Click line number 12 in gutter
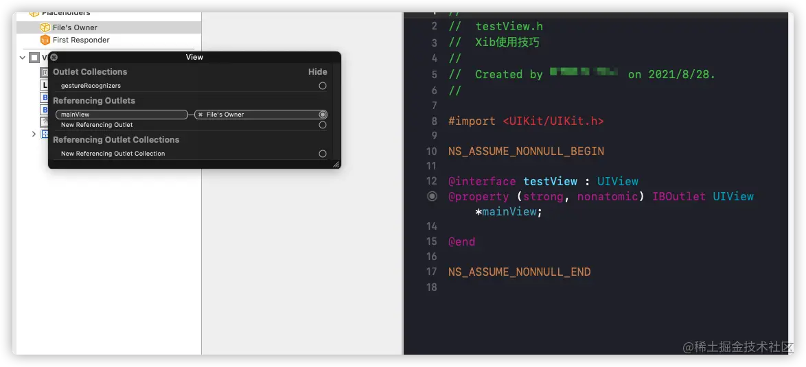Viewport: 806px width, 367px height. point(431,181)
